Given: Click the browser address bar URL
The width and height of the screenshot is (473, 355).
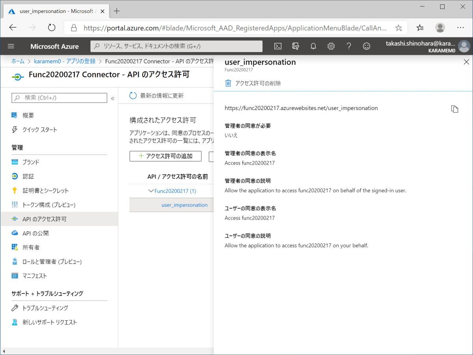Looking at the screenshot, I should coord(235,28).
